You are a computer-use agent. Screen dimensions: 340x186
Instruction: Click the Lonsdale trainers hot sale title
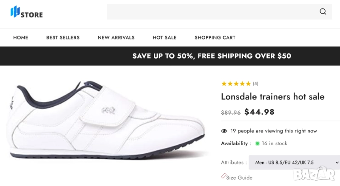coord(272,97)
